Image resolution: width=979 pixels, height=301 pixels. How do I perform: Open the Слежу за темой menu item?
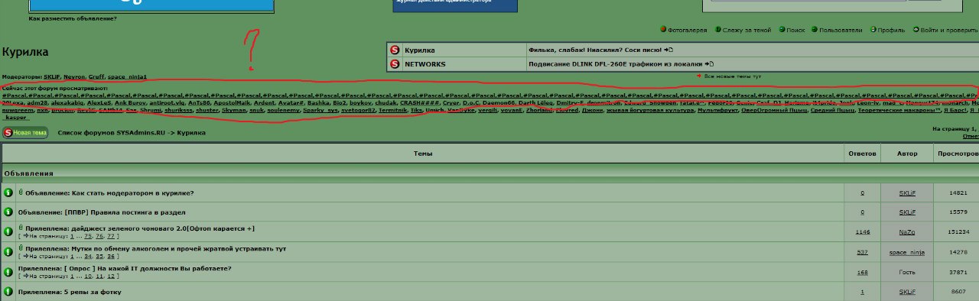(746, 30)
